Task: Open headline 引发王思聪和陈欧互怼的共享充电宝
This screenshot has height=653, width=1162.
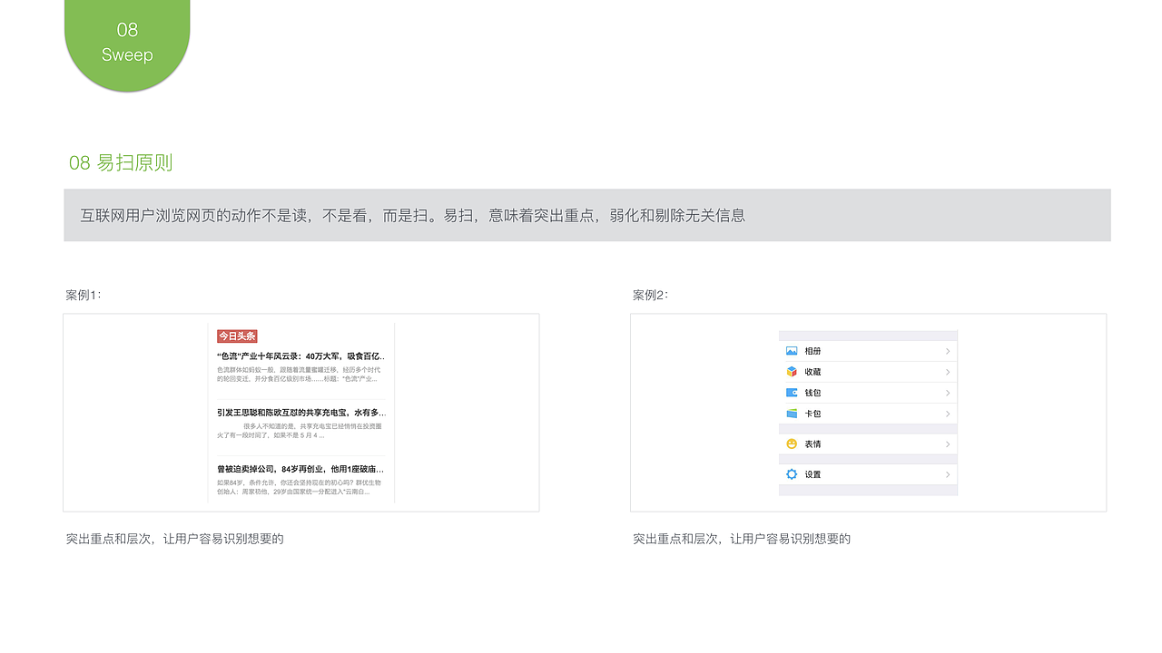Action: click(300, 413)
